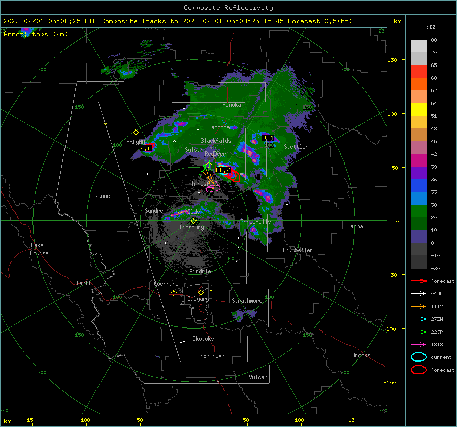Pick the yellow 51-54 dBZ color swatch

tap(418, 110)
